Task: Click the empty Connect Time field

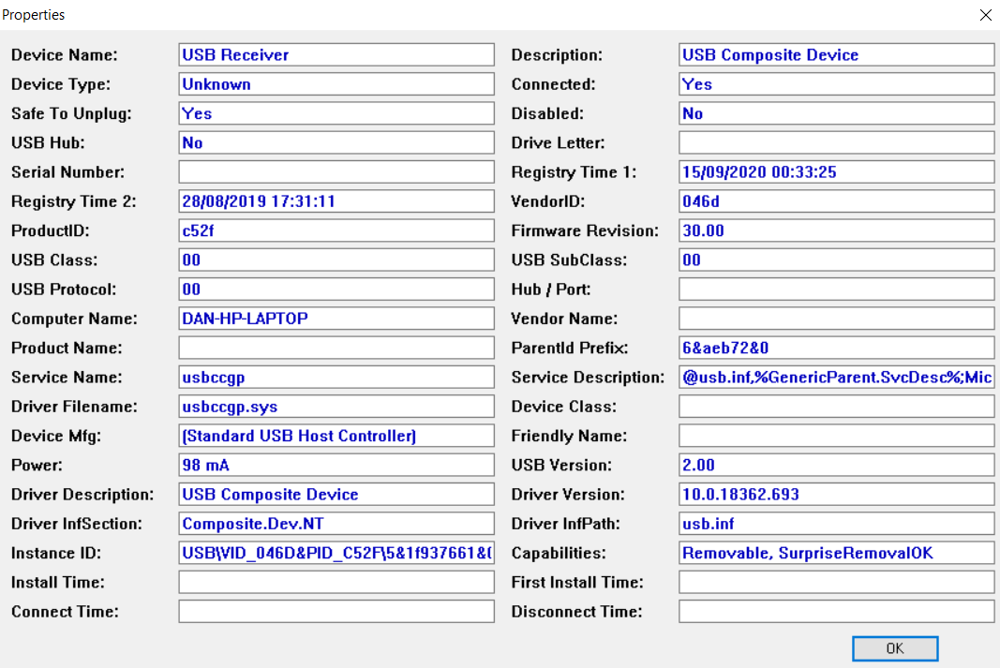Action: pos(336,612)
